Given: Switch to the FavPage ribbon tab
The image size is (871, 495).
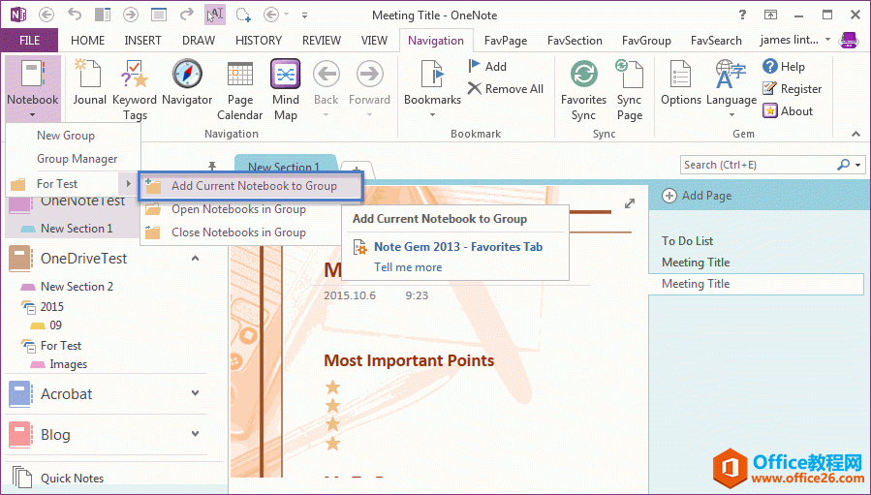Looking at the screenshot, I should click(x=505, y=41).
